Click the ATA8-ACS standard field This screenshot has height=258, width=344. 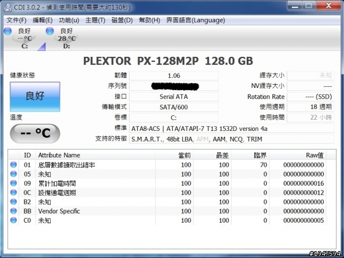[x=232, y=129]
